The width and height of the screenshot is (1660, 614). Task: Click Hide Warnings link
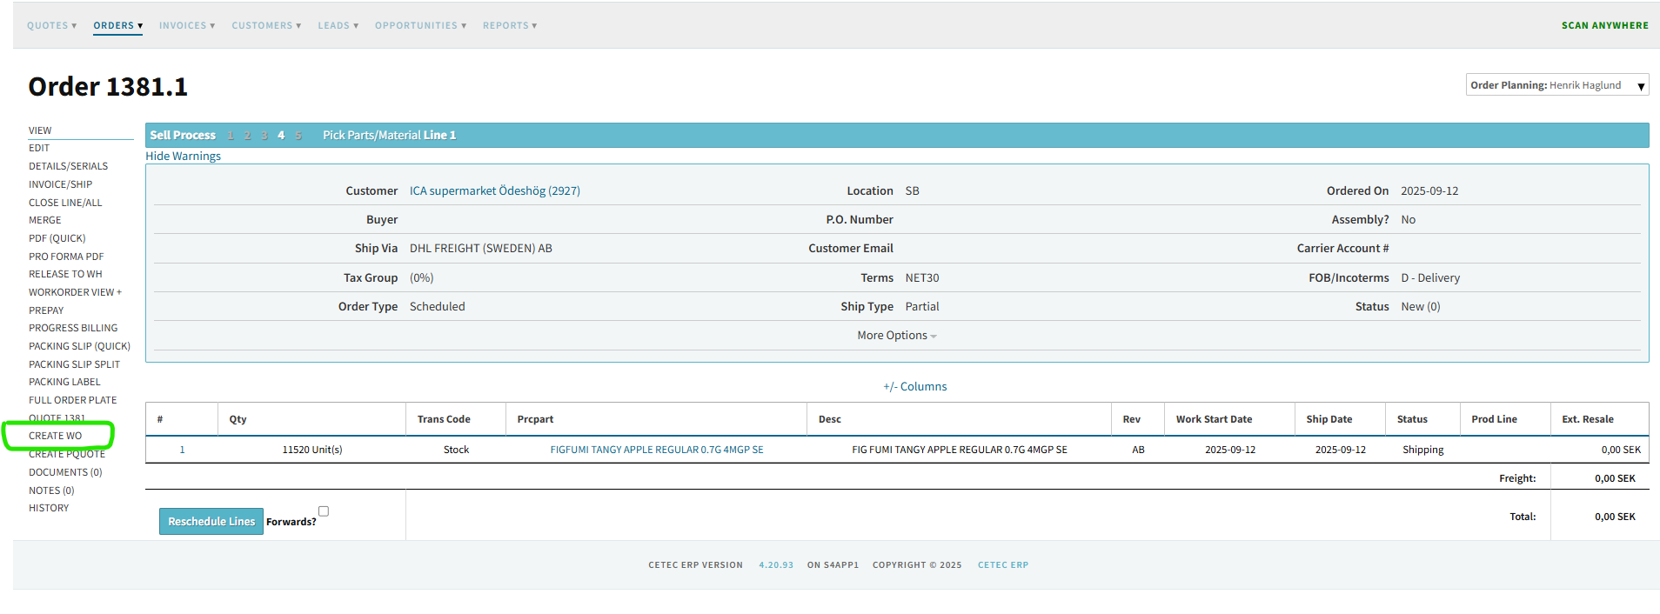coord(183,157)
